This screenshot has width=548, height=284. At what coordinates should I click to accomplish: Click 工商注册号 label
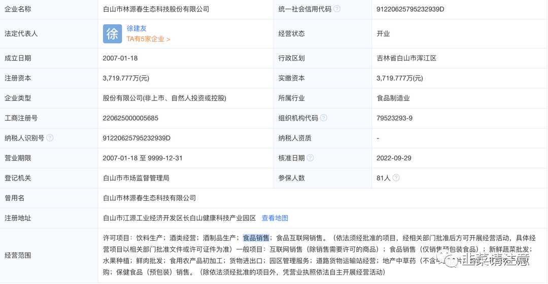click(x=21, y=118)
